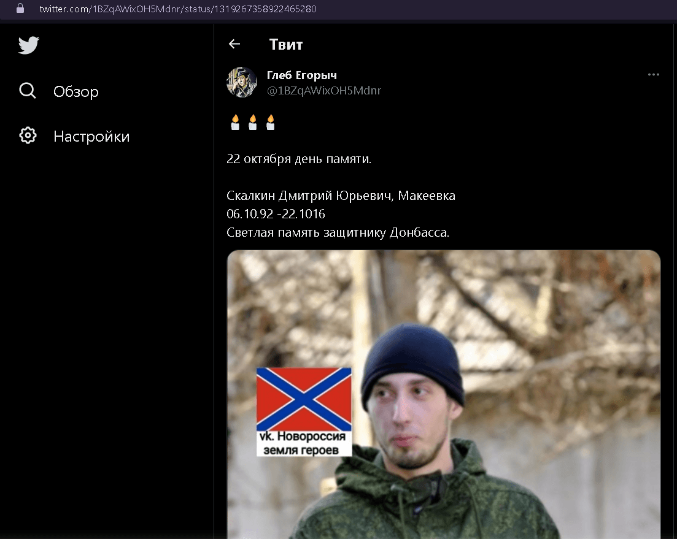Click the magnifier icon next to Обзор
Screen dimensions: 677x539
28,91
